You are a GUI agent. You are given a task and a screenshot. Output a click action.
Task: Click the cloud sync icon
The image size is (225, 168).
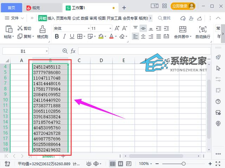click(x=183, y=18)
